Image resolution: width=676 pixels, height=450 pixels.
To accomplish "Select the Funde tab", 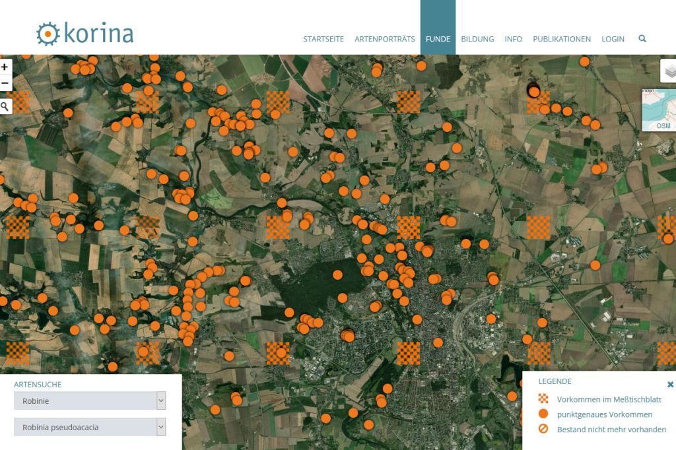I will coord(438,39).
